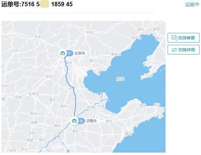Click the 终 end-point badge near Beijing
Screen dimensions: 201x155
[x=69, y=53]
